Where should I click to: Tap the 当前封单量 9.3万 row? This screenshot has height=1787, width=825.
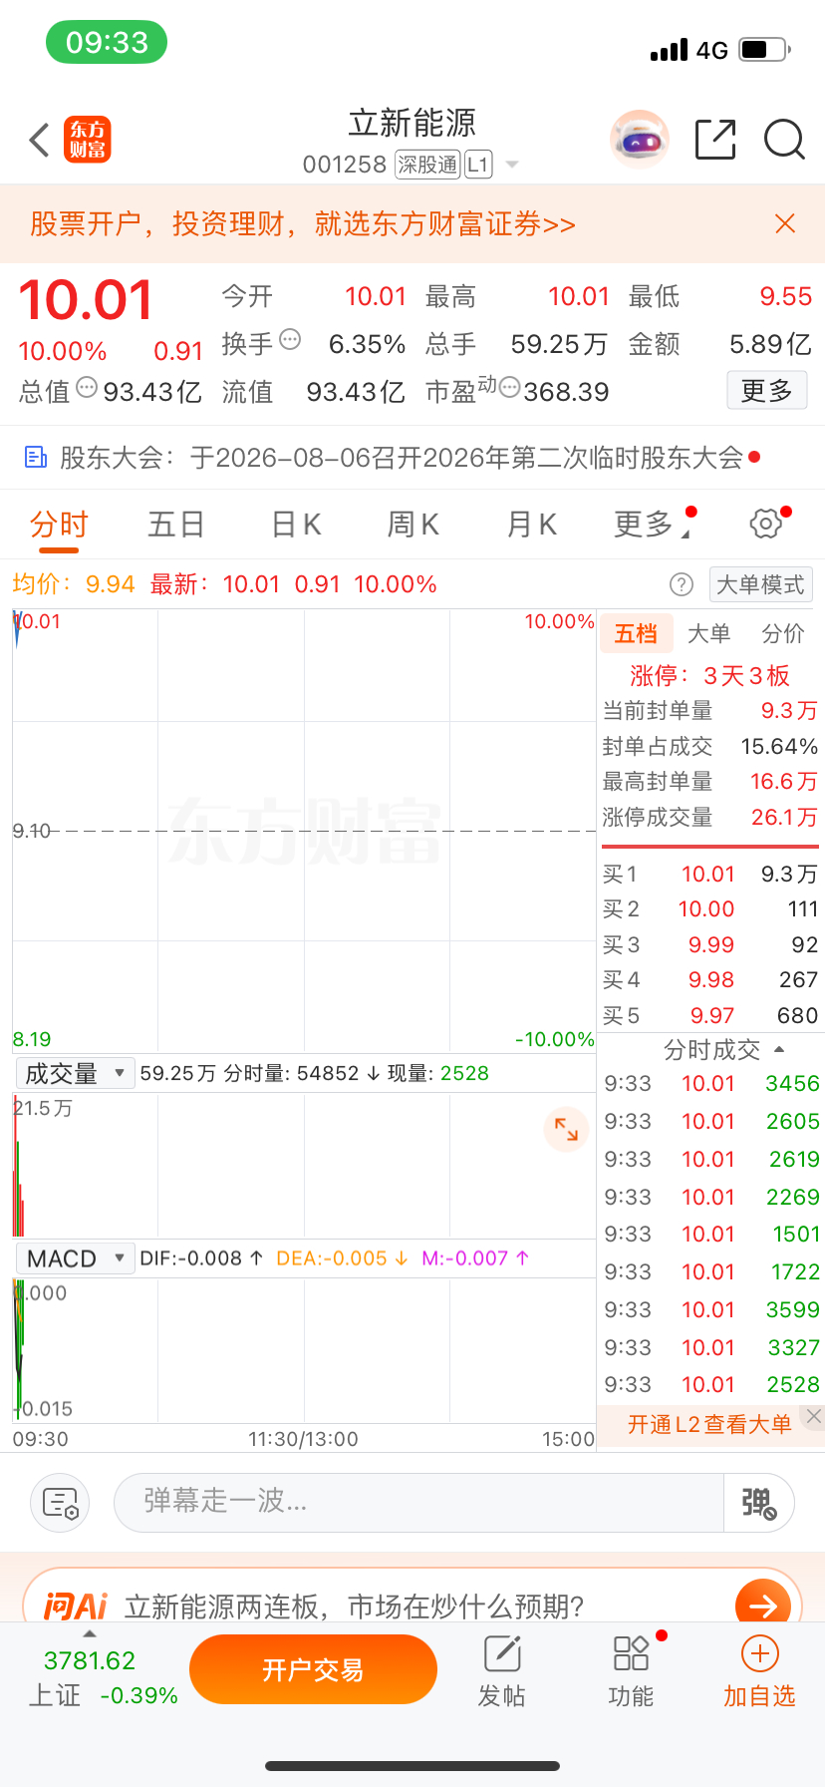[x=709, y=711]
